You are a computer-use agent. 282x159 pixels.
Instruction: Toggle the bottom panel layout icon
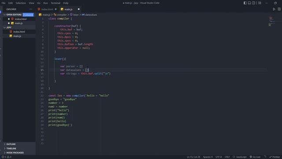pos(249,3)
